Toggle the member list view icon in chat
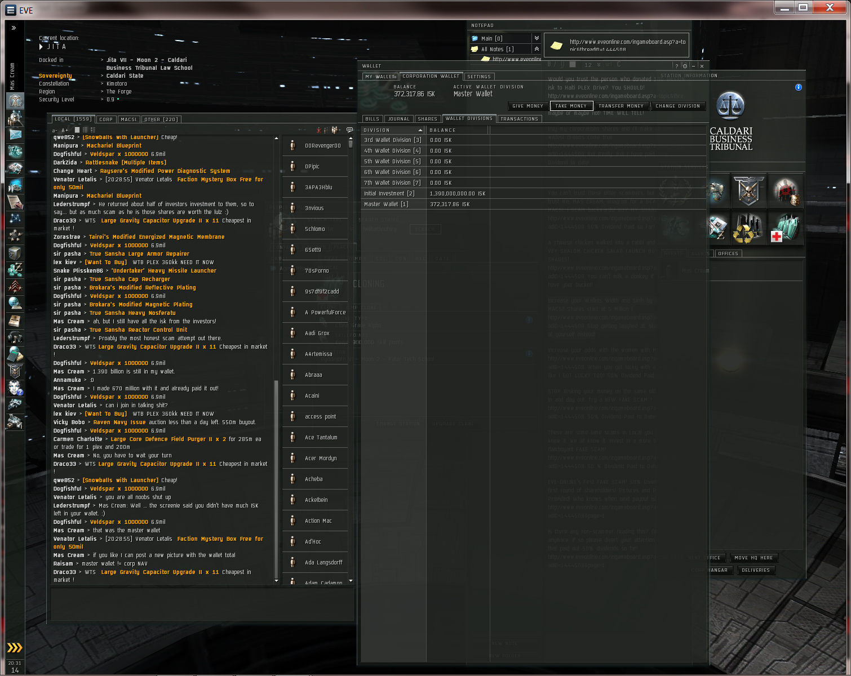 pyautogui.click(x=335, y=130)
